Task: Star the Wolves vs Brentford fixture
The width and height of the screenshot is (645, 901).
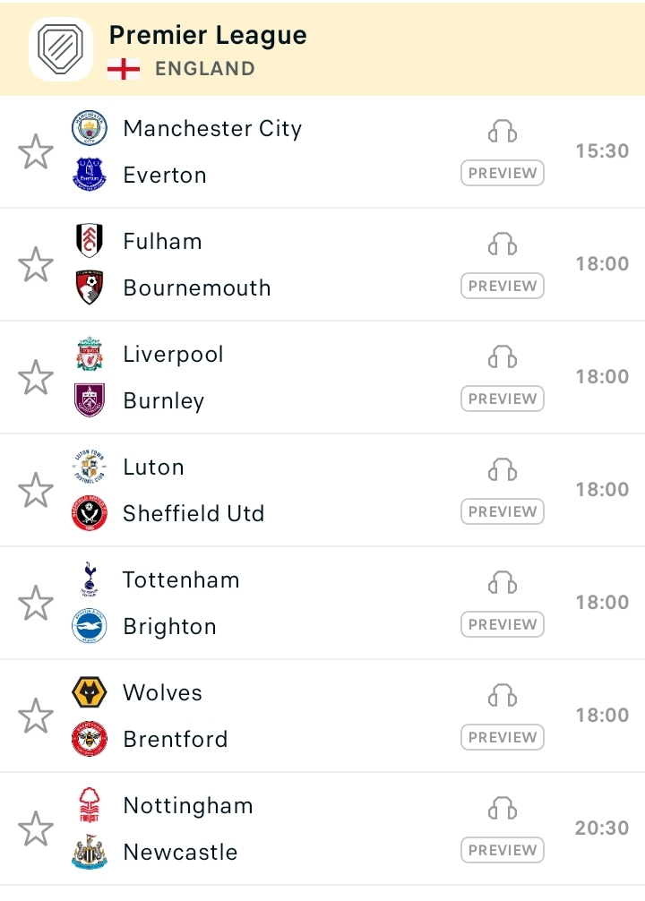Action: click(x=36, y=716)
